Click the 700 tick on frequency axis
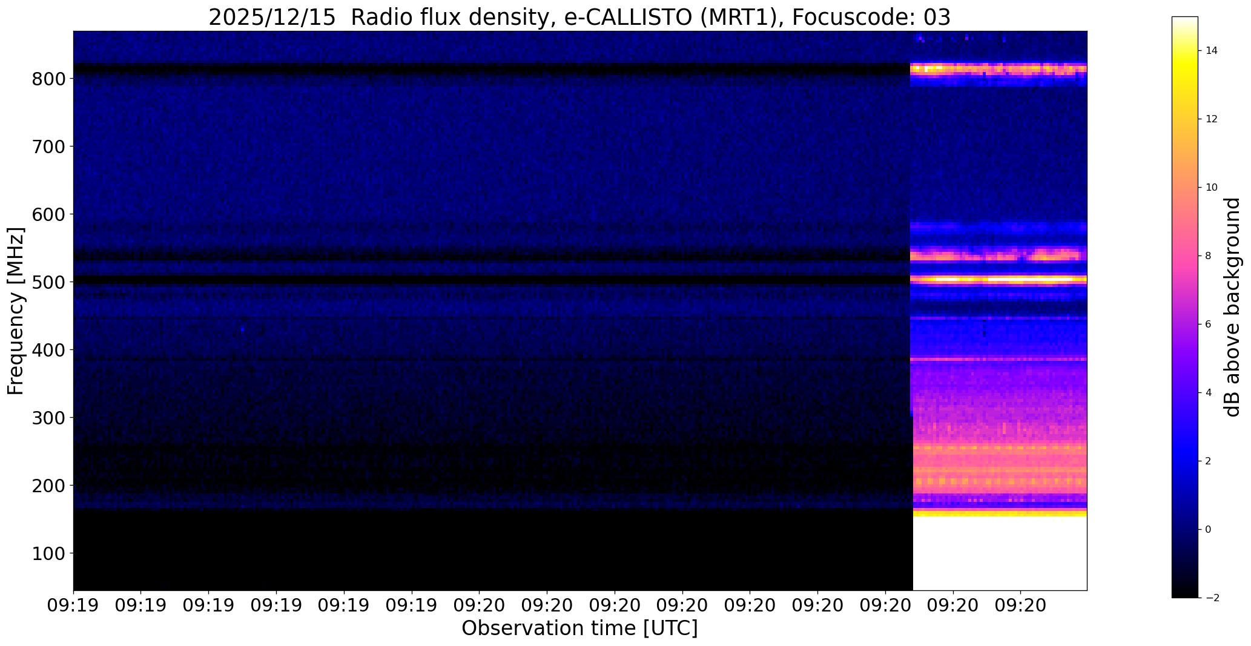The height and width of the screenshot is (646, 1251). click(x=48, y=147)
